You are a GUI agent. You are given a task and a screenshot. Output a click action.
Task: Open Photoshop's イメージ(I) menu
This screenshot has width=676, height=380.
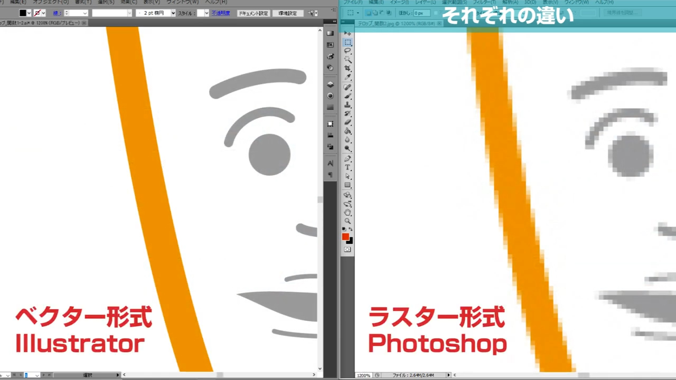click(x=399, y=2)
